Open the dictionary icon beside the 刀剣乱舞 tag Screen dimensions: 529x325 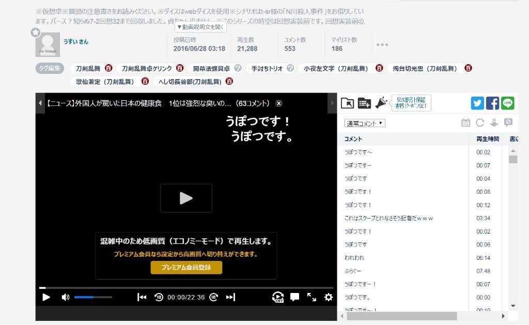coord(108,68)
